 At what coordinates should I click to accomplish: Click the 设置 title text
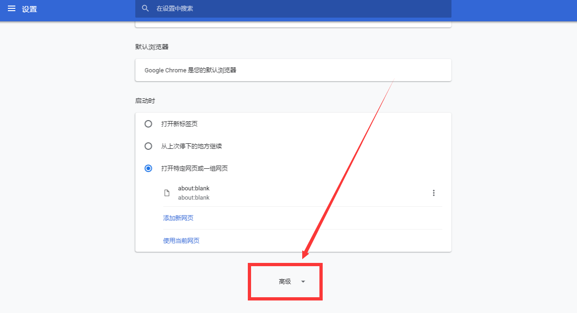[29, 9]
